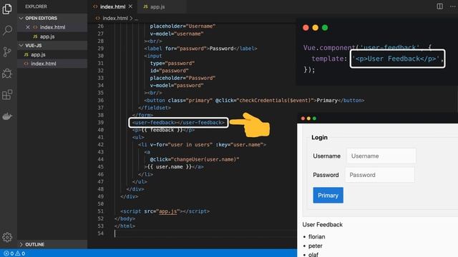The height and width of the screenshot is (257, 458).
Task: Click the user-feedback tag on line 39
Action: click(x=178, y=122)
